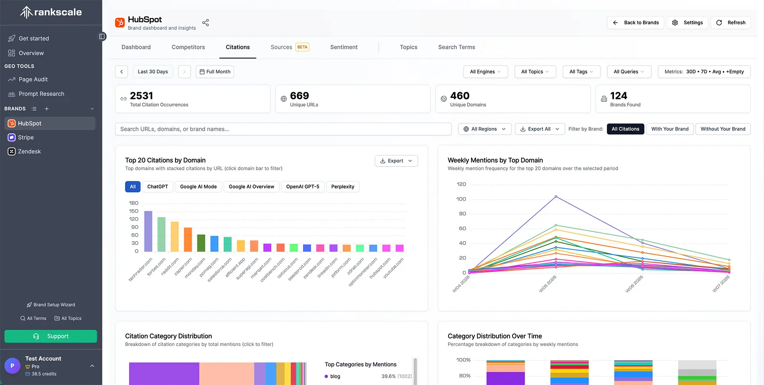Refresh the brand dashboard
This screenshot has height=385, width=764.
click(731, 23)
